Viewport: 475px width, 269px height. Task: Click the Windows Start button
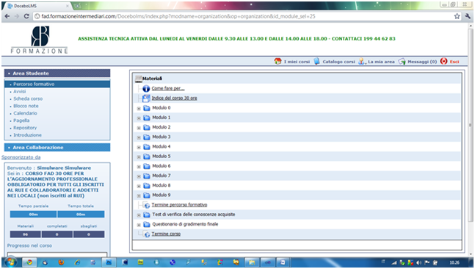(x=10, y=262)
